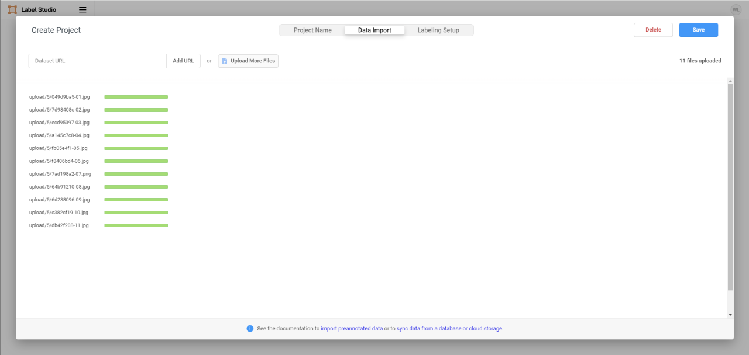Click the scrollbar down arrow
This screenshot has width=749, height=355.
pos(730,315)
